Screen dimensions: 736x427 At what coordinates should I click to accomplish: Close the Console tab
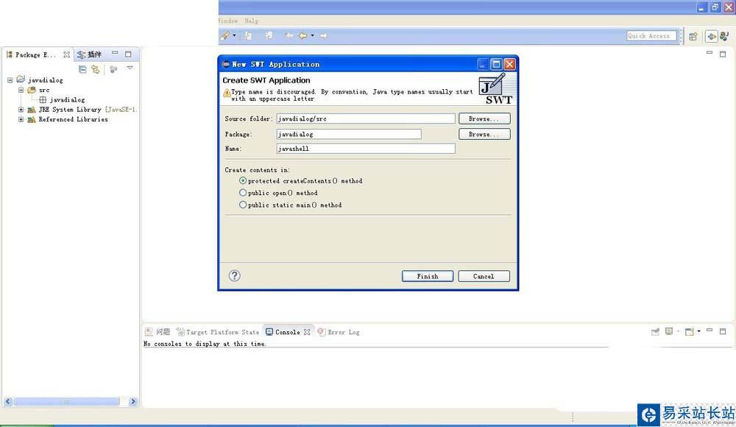[x=307, y=331]
